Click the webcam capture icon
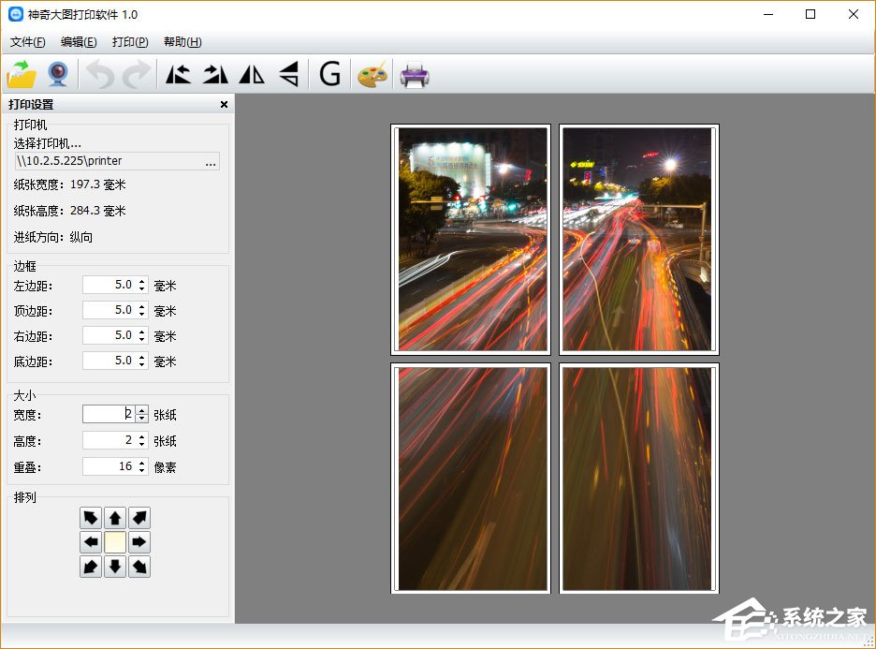This screenshot has height=649, width=876. 58,73
